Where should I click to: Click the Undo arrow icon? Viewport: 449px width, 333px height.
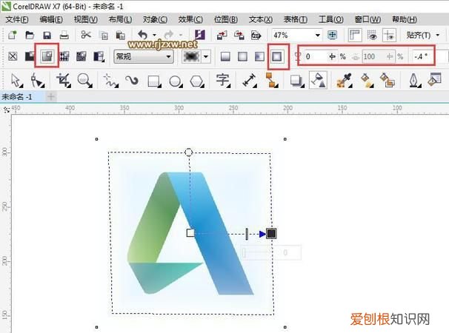[x=142, y=35]
